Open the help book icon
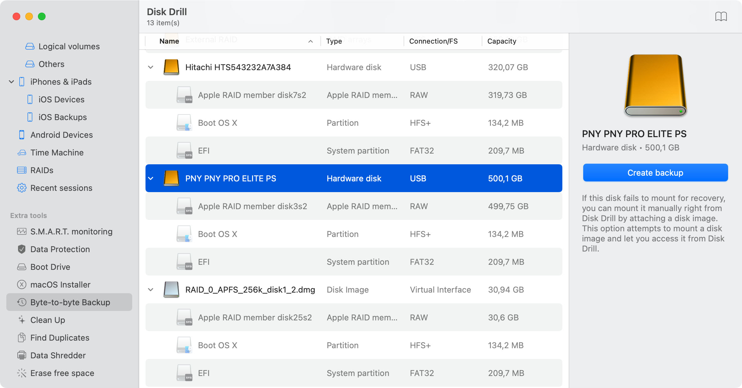 click(721, 16)
